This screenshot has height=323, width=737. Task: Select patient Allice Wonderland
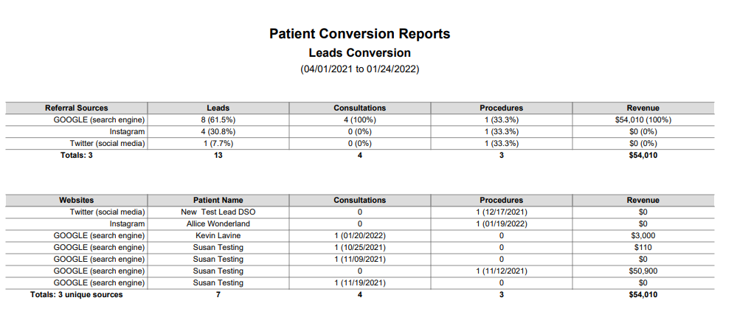point(218,223)
